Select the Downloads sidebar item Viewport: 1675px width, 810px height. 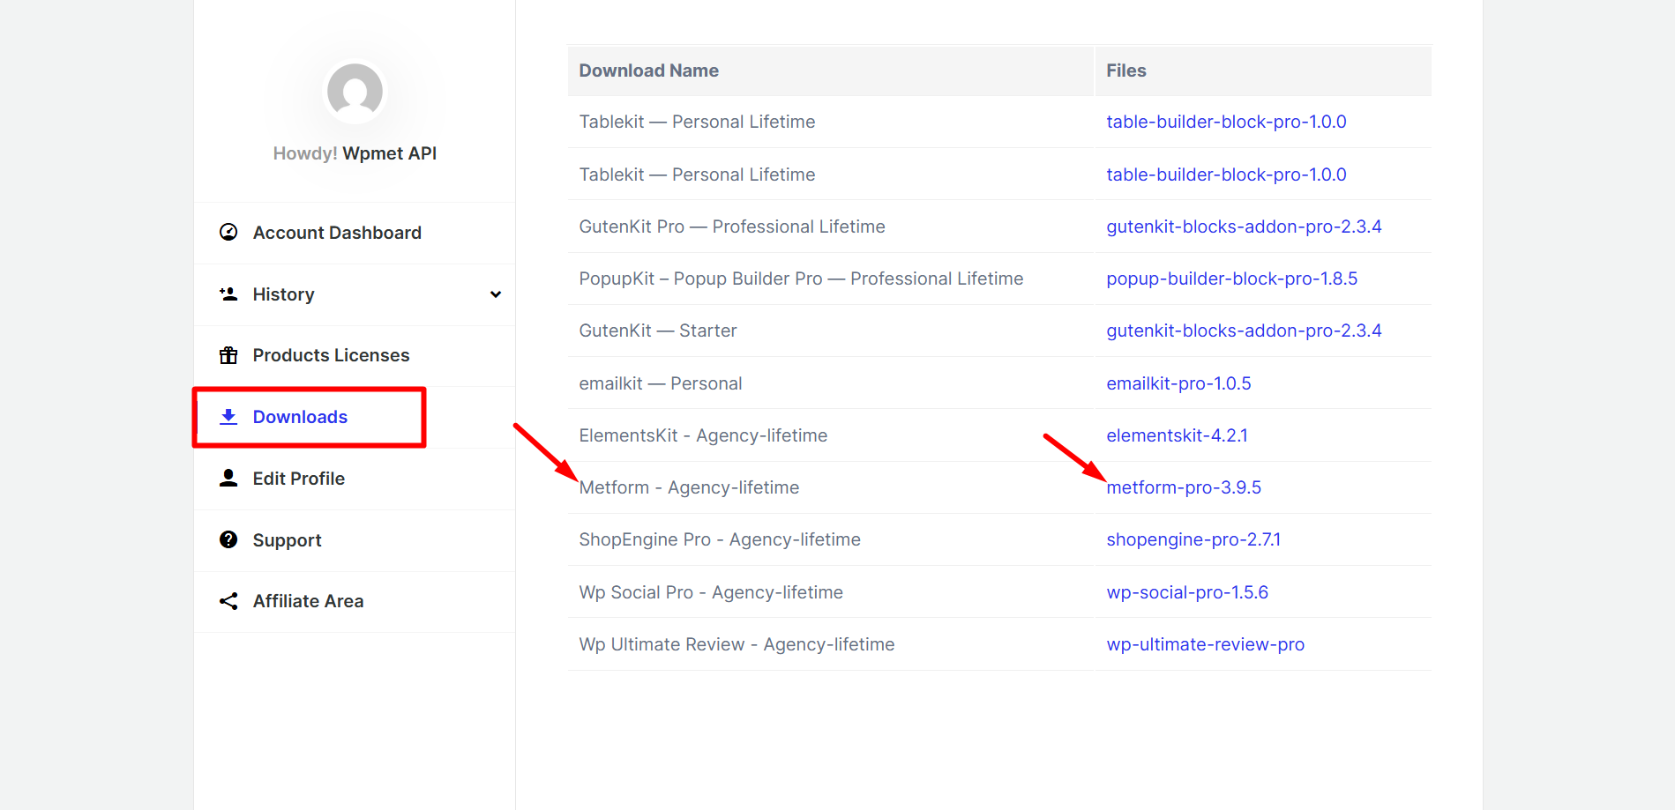(x=300, y=416)
